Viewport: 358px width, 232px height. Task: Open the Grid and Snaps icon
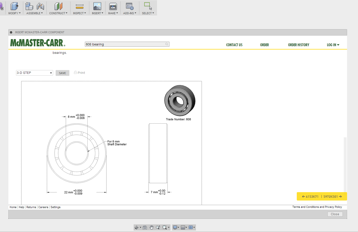(x=183, y=227)
